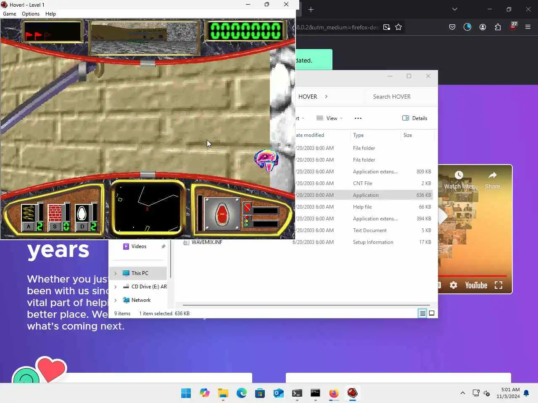
Task: Click the Hover! title bar app icon
Action: (x=4, y=5)
